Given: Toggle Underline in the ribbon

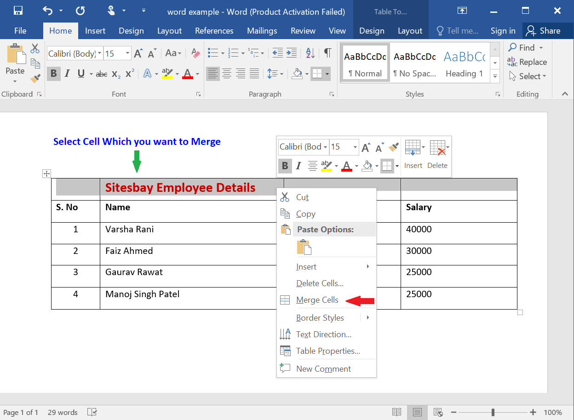Looking at the screenshot, I should pyautogui.click(x=81, y=74).
